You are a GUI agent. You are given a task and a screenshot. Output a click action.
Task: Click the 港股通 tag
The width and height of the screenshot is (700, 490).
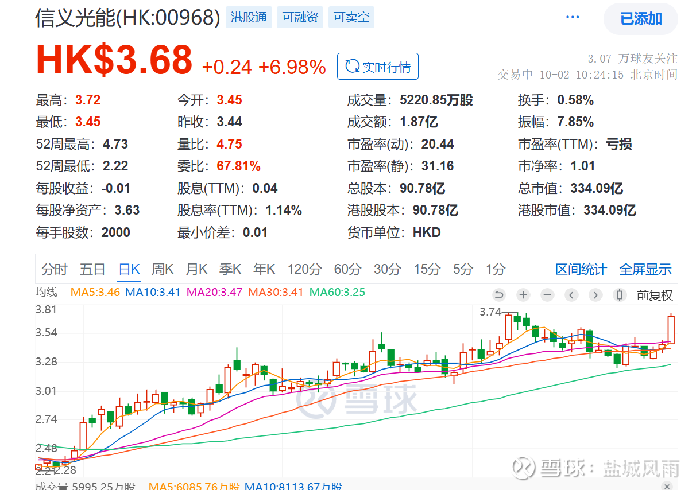pos(249,18)
